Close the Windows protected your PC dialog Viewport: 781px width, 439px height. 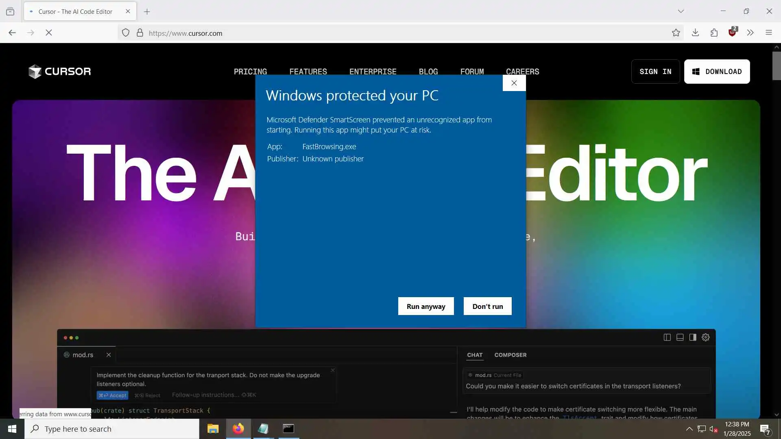pos(514,83)
